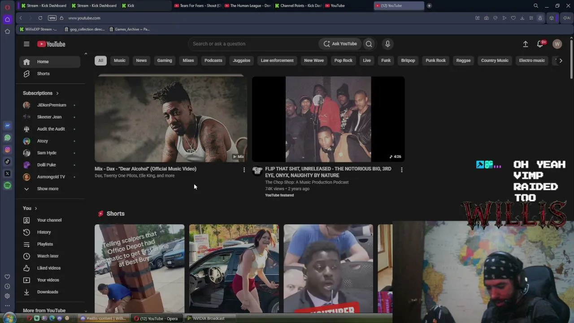Open the X icon in Opera sidebar
Screen dimensions: 574x323
pos(7,174)
